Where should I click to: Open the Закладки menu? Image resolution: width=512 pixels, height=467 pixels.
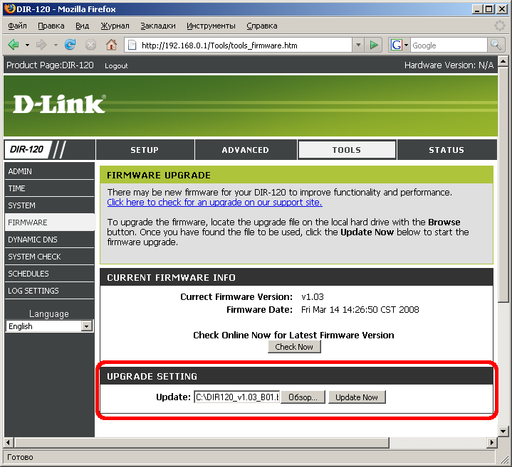pyautogui.click(x=158, y=26)
